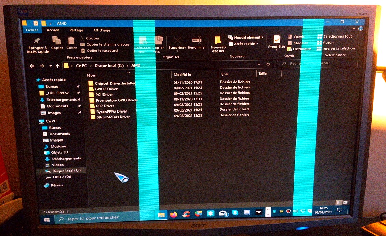Switch to details view toggle in status bar
The width and height of the screenshot is (386, 236).
point(338,203)
